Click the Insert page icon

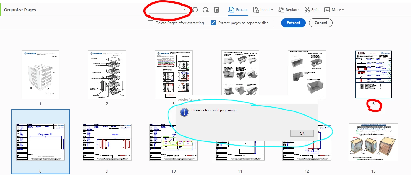point(256,10)
